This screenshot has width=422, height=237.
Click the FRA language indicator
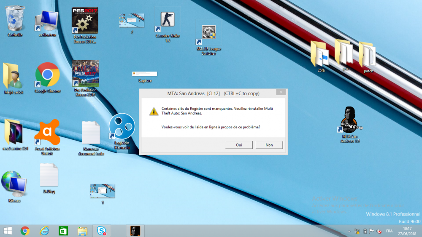[389, 231]
